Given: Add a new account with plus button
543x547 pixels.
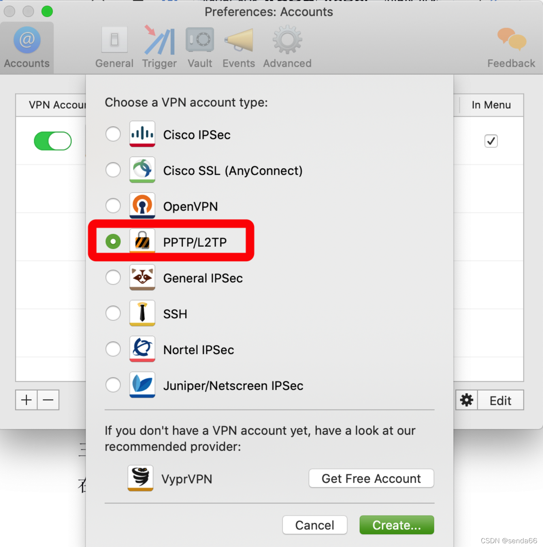Looking at the screenshot, I should tap(26, 400).
